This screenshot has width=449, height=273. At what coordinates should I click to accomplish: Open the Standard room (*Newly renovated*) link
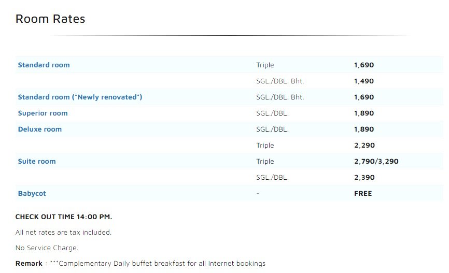80,97
